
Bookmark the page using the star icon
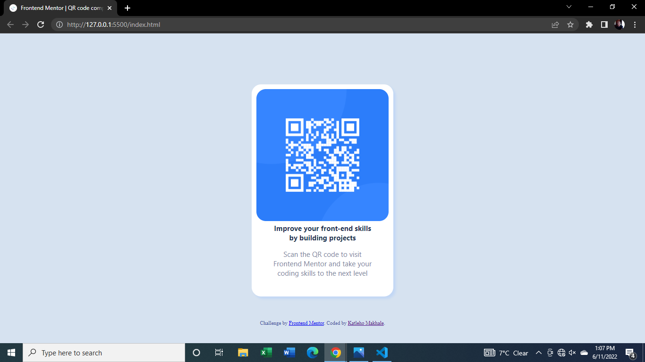point(571,25)
